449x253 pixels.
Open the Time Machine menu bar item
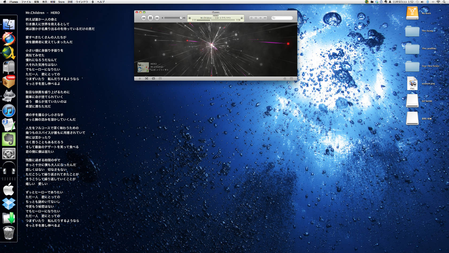coord(417,2)
